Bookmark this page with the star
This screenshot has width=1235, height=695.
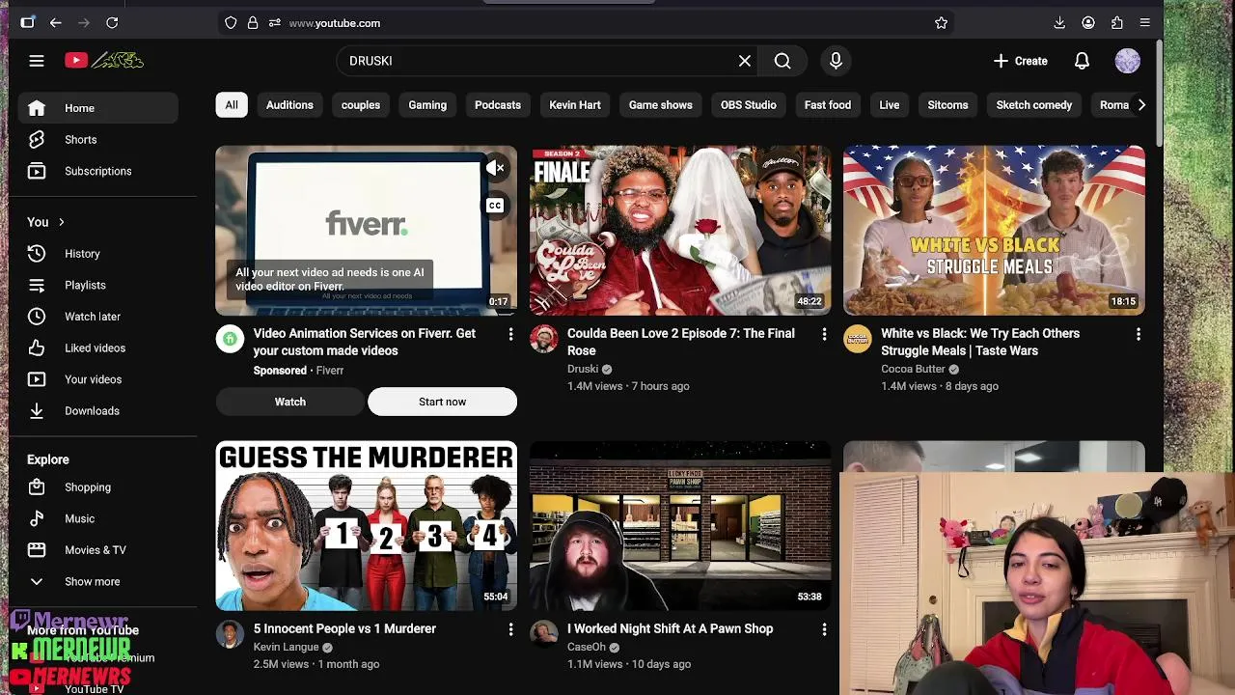coord(941,22)
